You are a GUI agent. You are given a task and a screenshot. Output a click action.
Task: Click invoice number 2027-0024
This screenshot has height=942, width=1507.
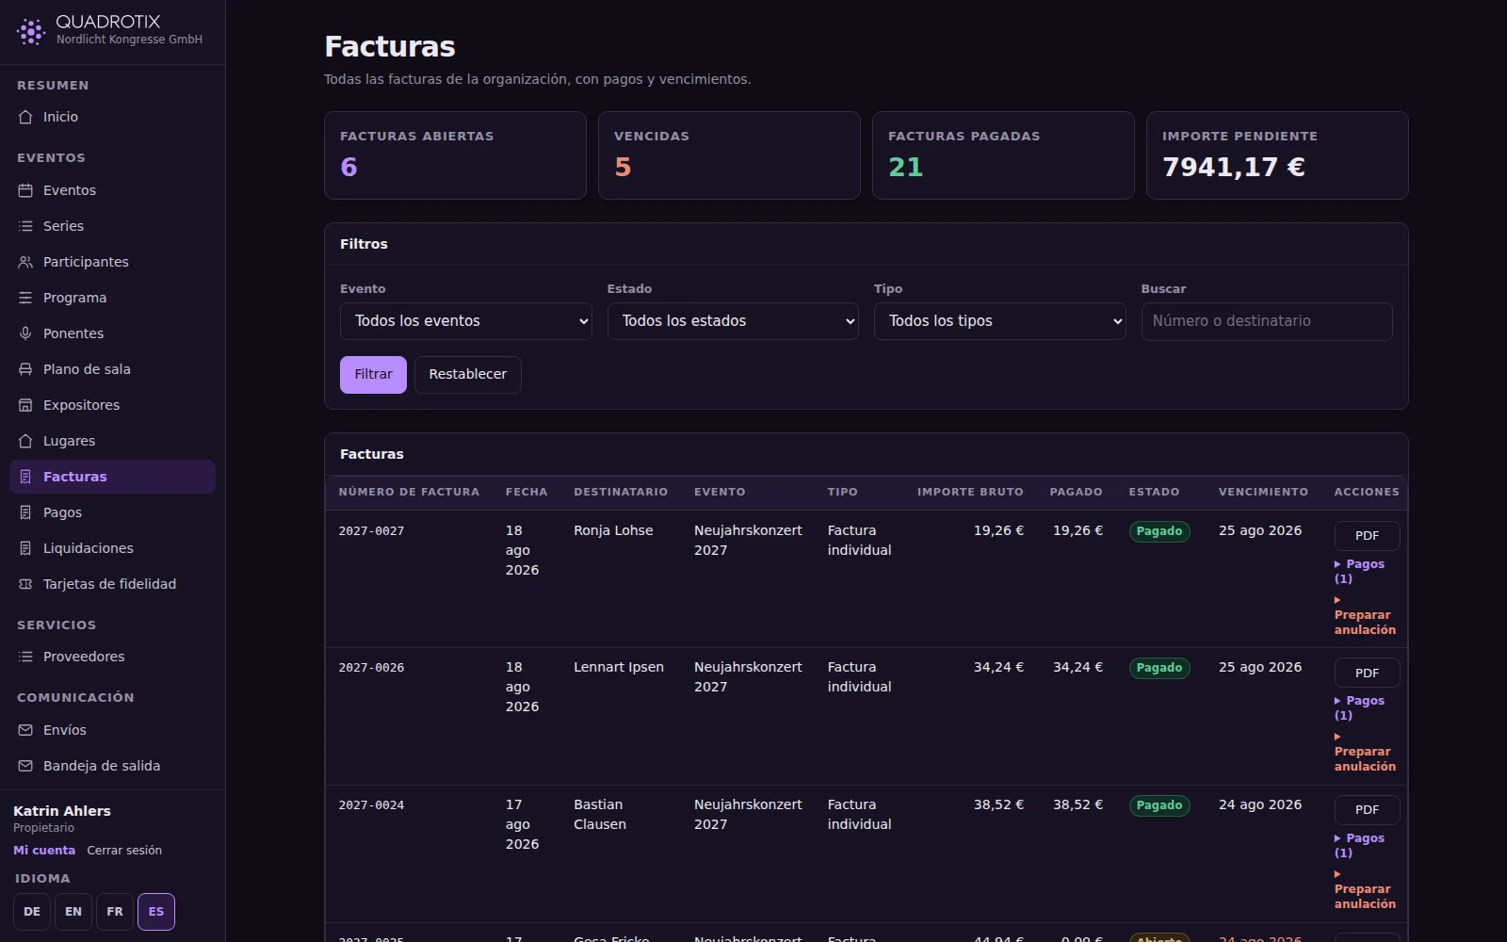(x=371, y=805)
